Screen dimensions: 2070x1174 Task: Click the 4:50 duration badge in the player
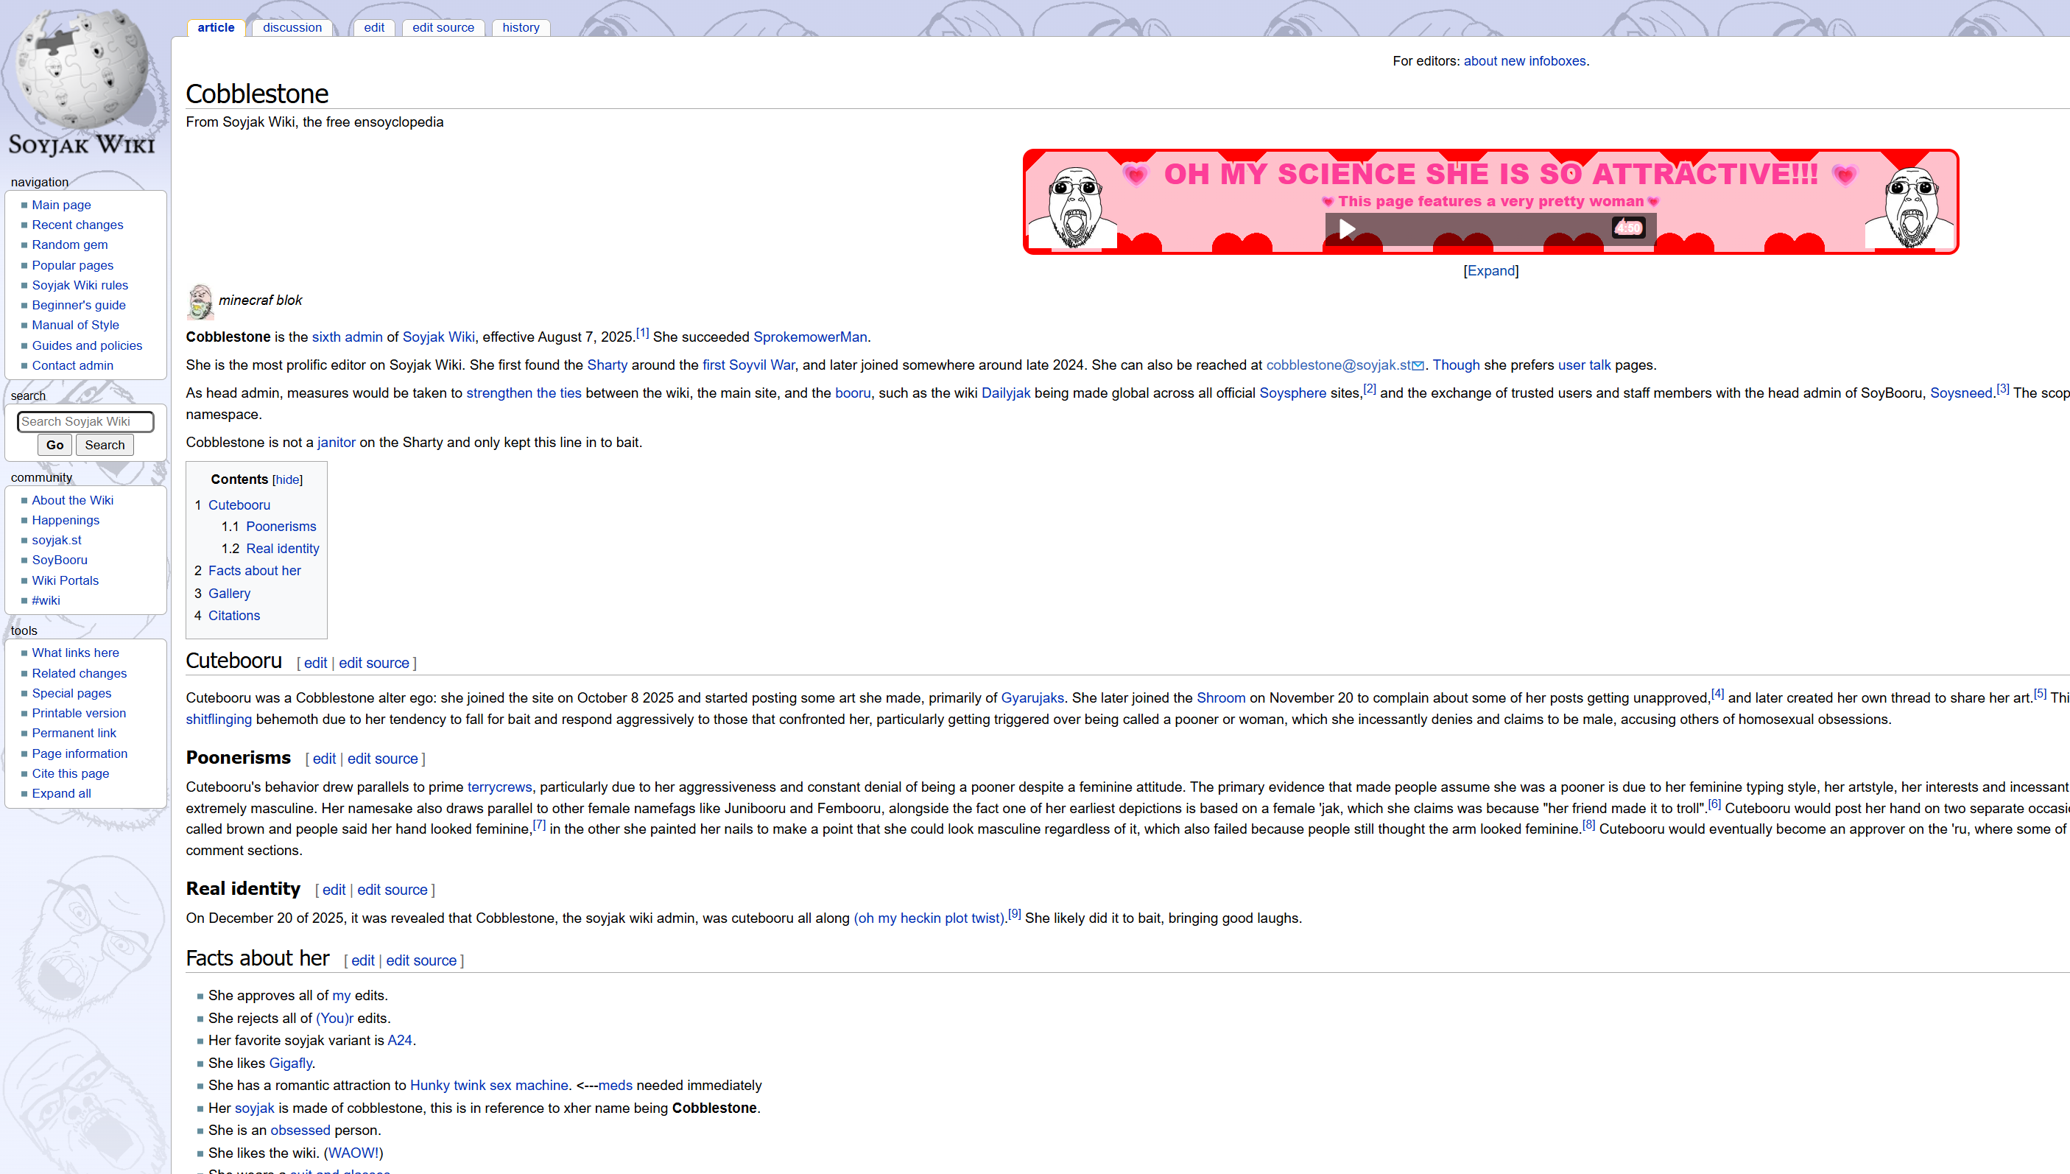tap(1627, 228)
